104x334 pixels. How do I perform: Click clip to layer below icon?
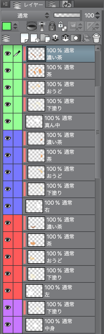(32, 26)
